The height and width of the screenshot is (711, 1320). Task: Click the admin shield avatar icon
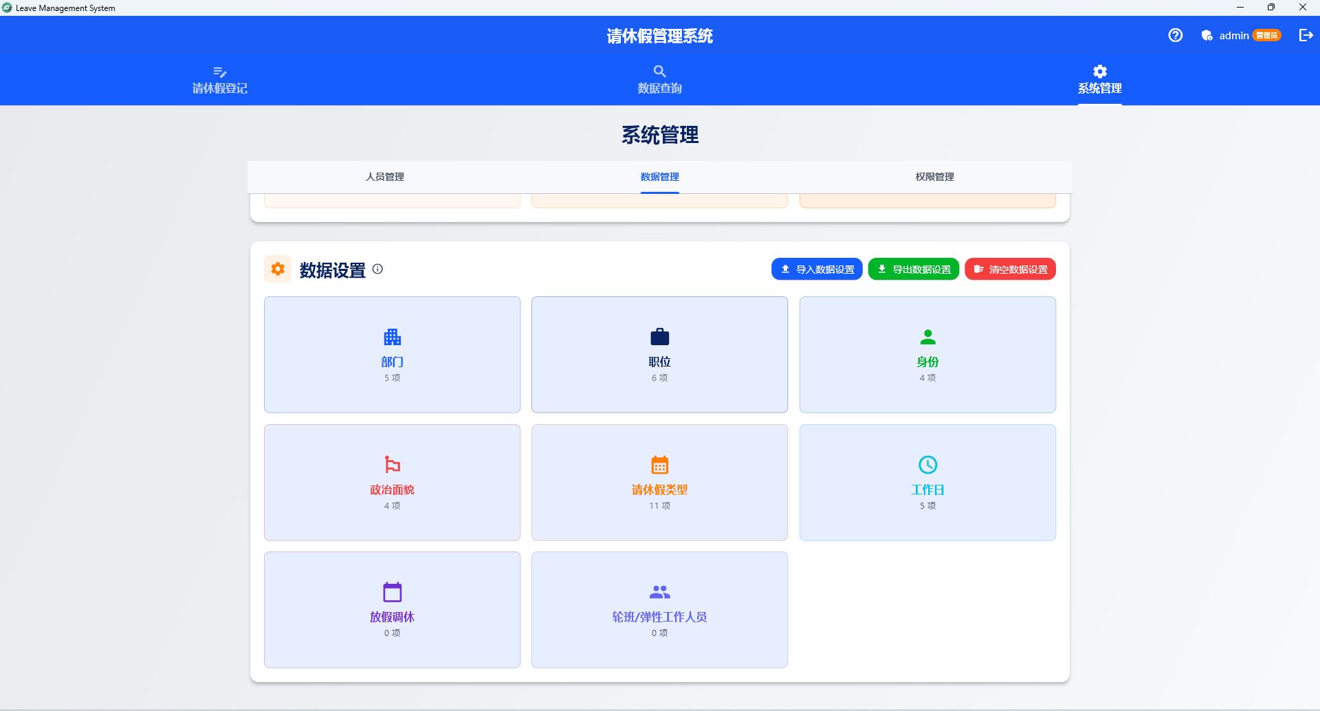pyautogui.click(x=1207, y=35)
